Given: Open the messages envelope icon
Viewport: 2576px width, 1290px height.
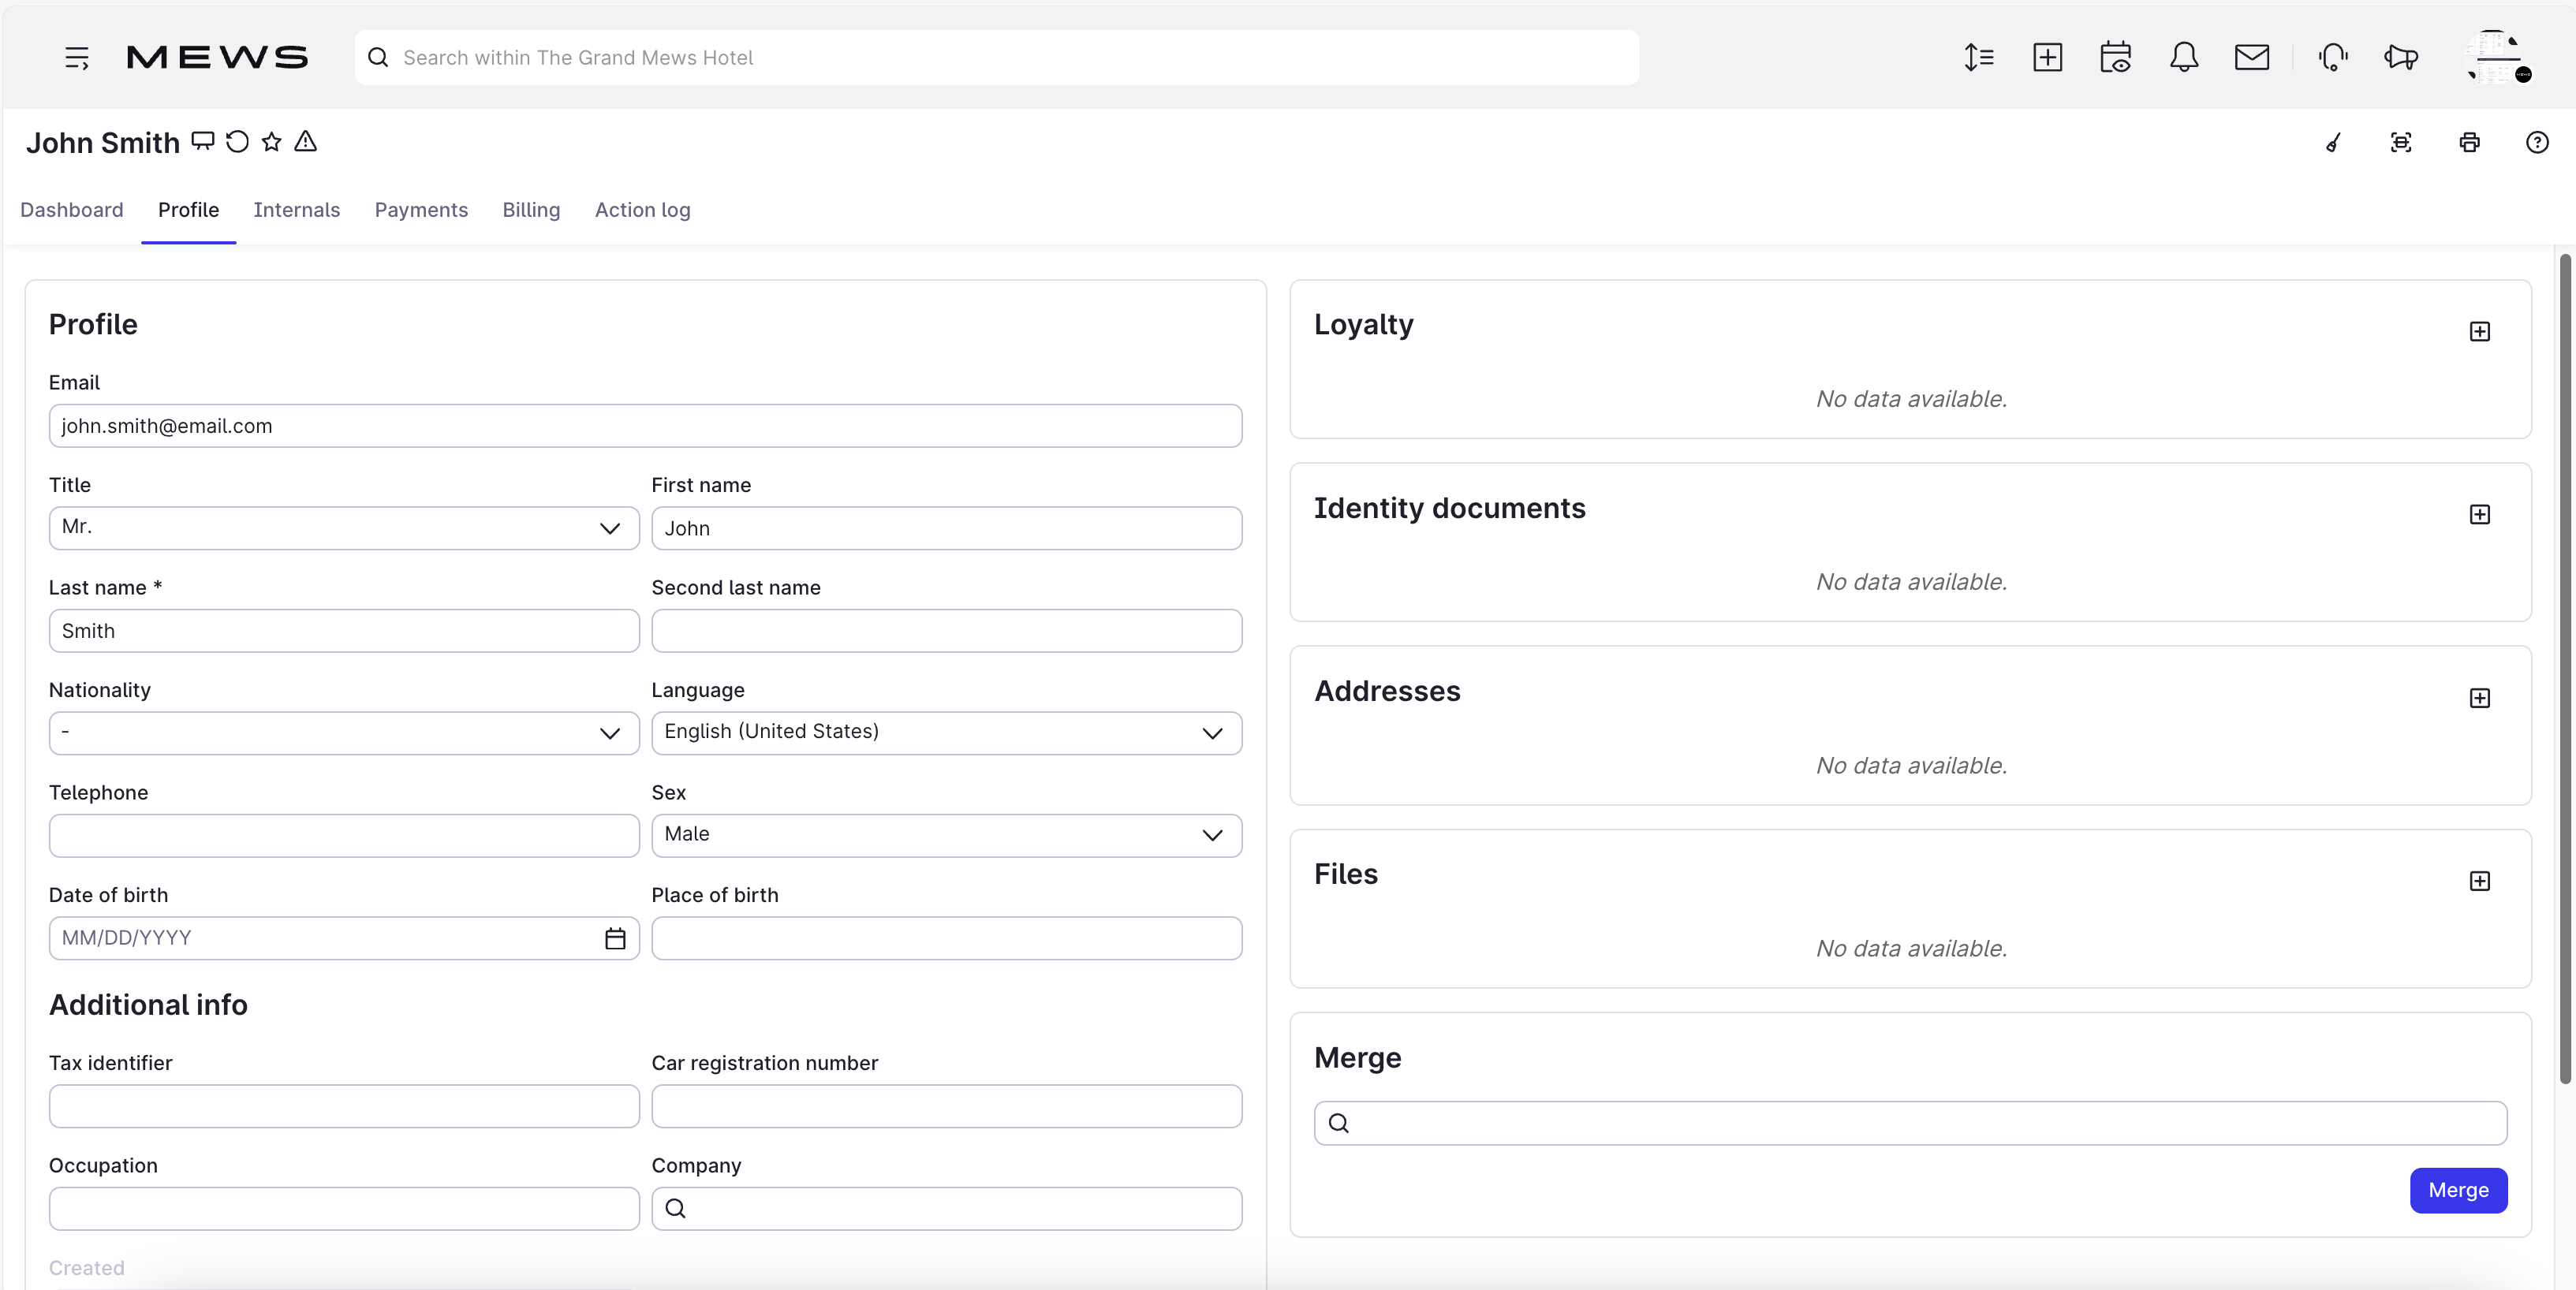Looking at the screenshot, I should 2252,57.
